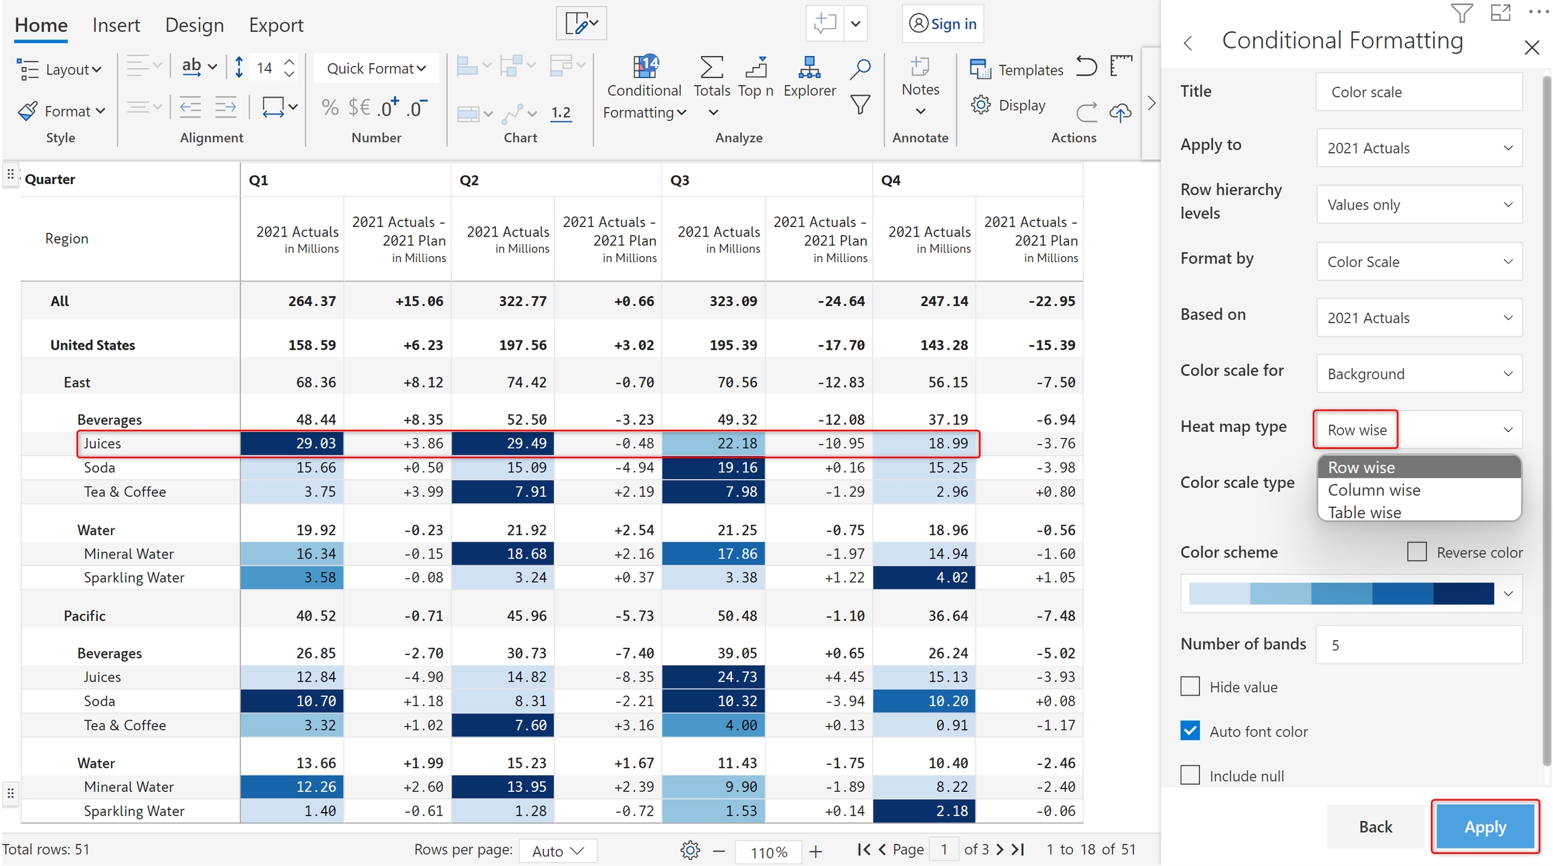Click the Number of bands field
Image resolution: width=1553 pixels, height=866 pixels.
1419,645
